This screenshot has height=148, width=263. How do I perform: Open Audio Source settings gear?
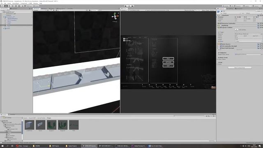(262, 44)
